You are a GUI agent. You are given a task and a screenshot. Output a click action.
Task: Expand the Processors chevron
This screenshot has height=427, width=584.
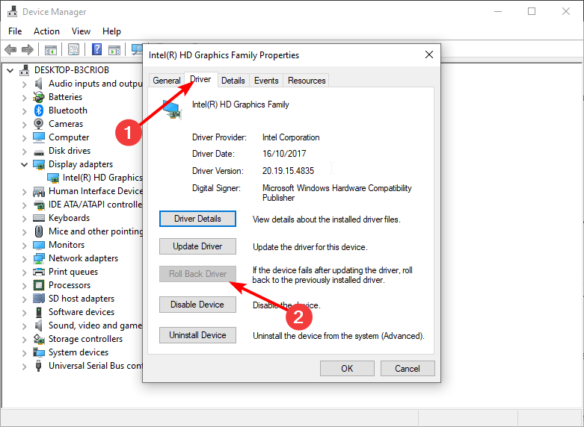(x=24, y=285)
